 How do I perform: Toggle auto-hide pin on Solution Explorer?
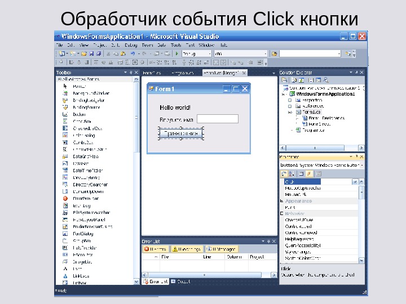tap(356, 73)
